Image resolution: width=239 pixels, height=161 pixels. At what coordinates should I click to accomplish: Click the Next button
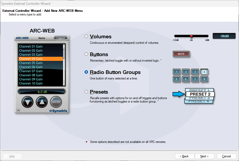[x=204, y=156]
